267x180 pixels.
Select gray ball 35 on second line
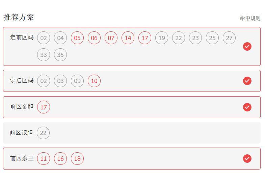click(x=60, y=55)
